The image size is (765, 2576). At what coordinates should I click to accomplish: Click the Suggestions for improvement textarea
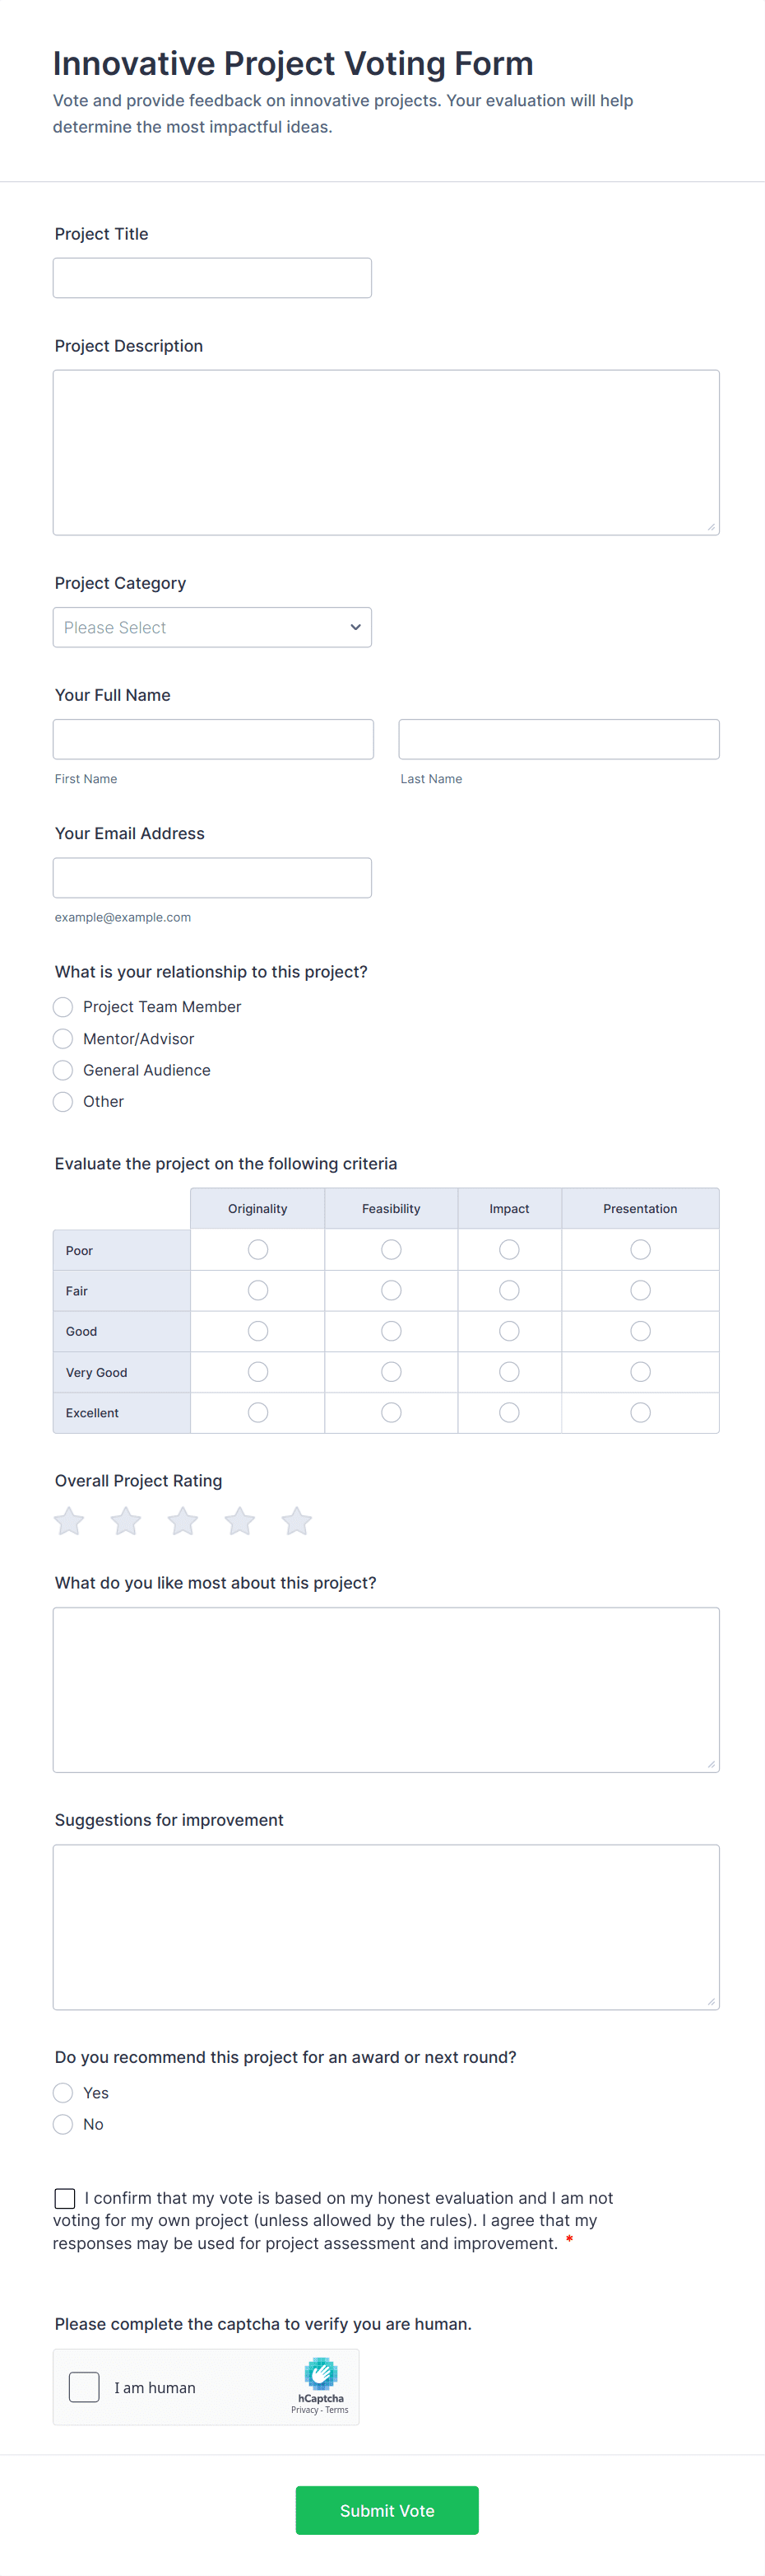pos(386,1926)
